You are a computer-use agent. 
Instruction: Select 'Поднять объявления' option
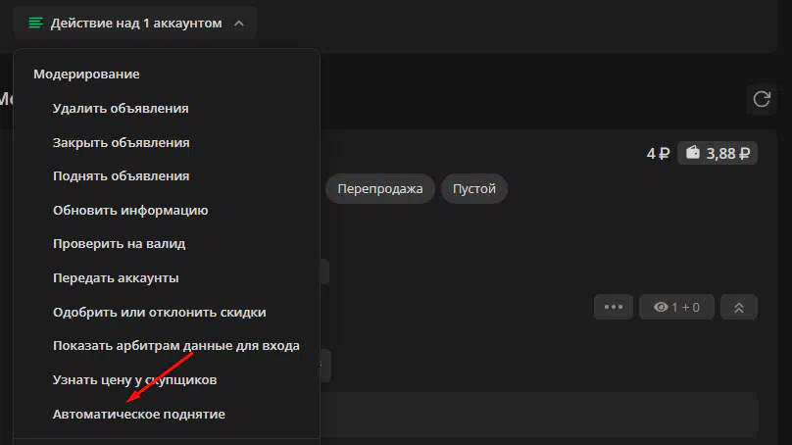[x=122, y=175]
